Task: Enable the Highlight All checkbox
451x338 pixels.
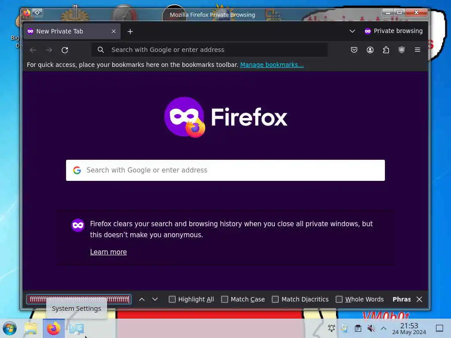Action: (172, 299)
